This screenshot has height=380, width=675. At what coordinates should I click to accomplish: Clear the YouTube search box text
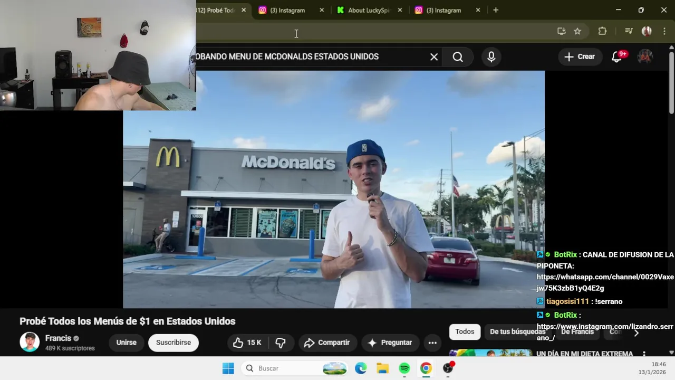(x=434, y=57)
